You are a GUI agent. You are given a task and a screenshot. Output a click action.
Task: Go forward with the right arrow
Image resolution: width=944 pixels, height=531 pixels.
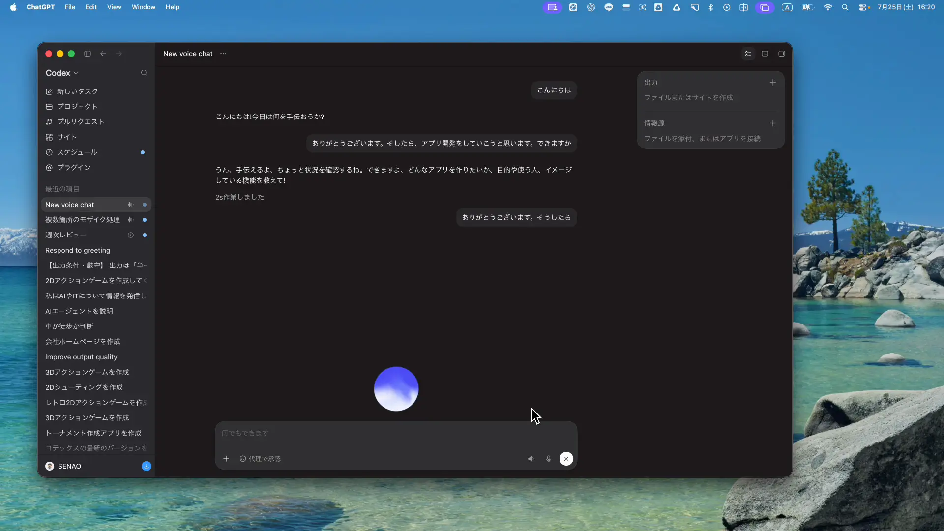119,54
